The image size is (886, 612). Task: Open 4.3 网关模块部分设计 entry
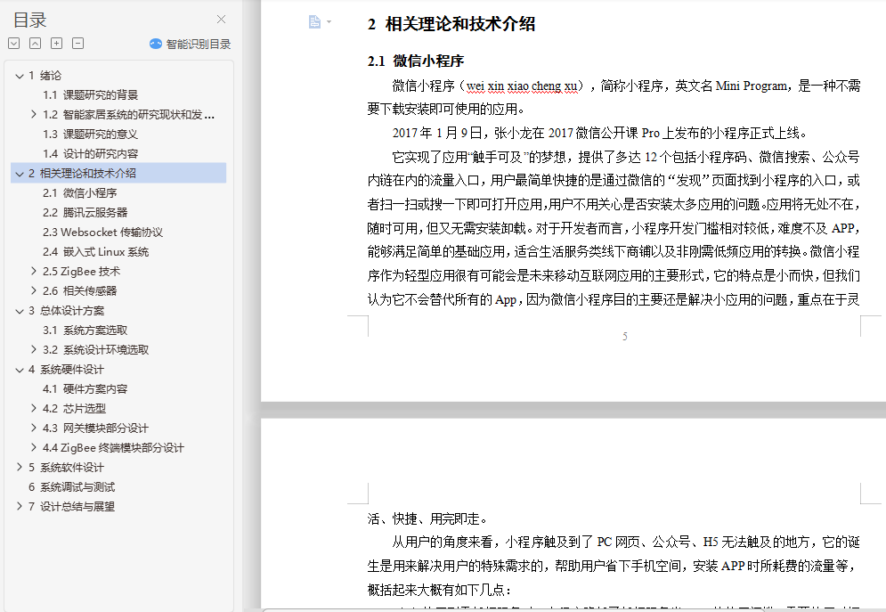pos(96,428)
